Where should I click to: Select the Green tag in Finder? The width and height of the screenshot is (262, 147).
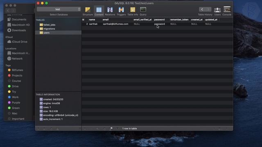click(14, 108)
